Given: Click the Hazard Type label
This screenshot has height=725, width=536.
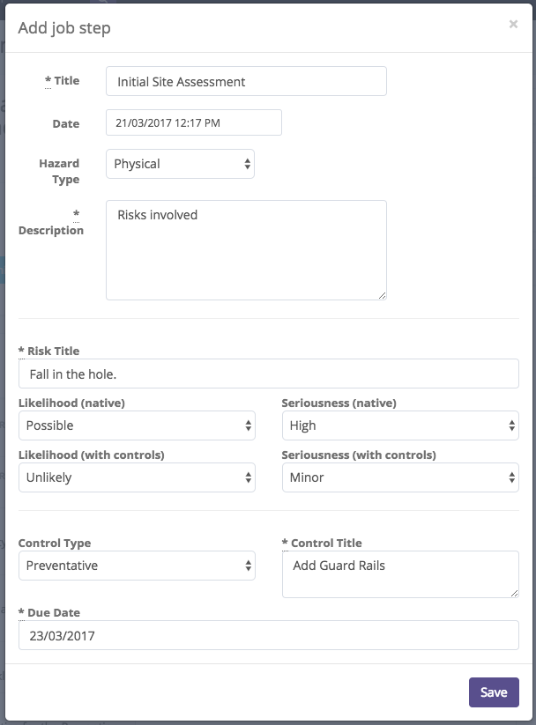Looking at the screenshot, I should 59,171.
